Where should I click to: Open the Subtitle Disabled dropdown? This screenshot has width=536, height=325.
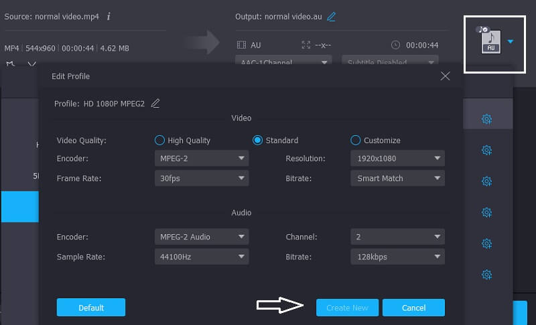point(390,60)
